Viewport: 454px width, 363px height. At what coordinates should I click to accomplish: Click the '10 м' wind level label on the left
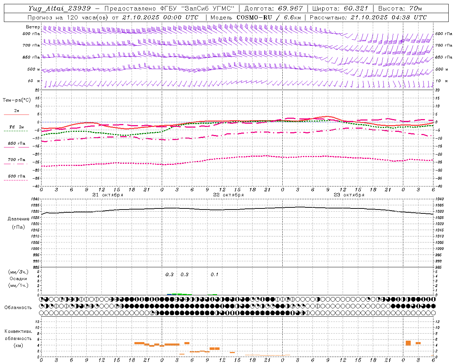[34, 81]
